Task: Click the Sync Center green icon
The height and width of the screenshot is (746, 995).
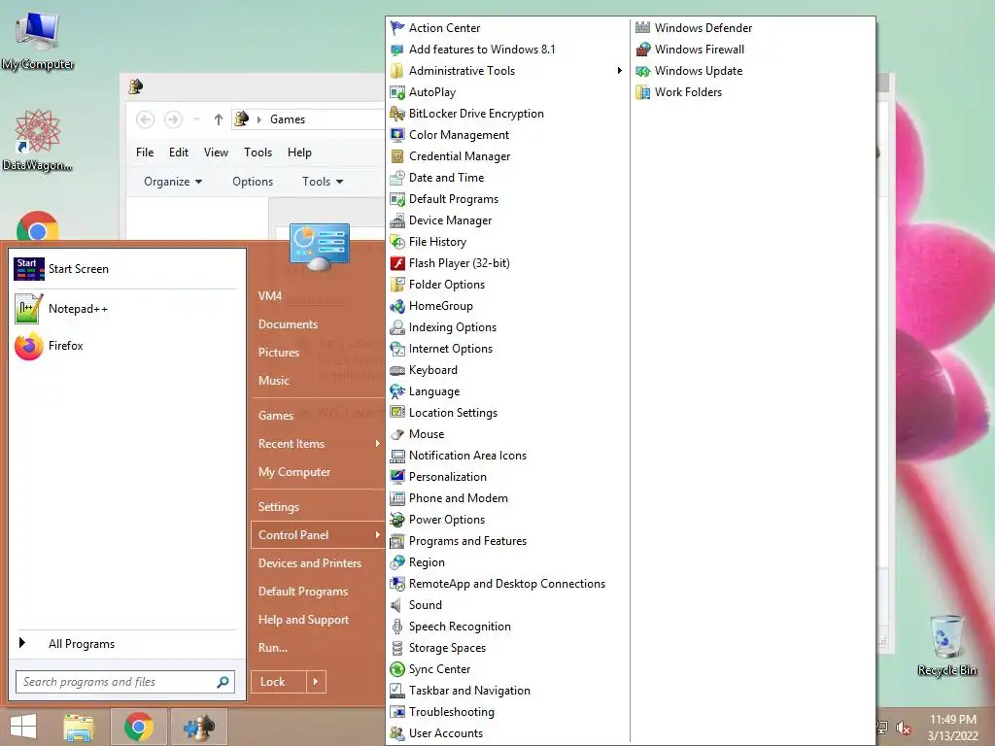Action: tap(397, 669)
